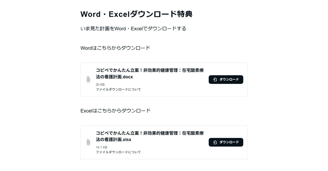This screenshot has height=171, width=328.
Task: Open ファイルダウンロードについて under the 14.1 KB file
Action: coord(118,152)
